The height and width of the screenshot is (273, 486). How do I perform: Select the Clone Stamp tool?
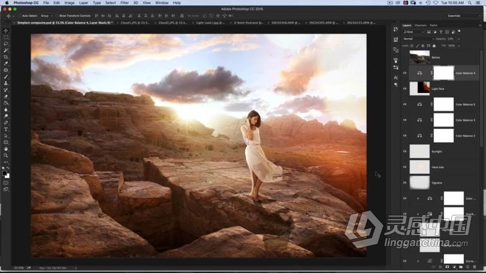pyautogui.click(x=6, y=83)
